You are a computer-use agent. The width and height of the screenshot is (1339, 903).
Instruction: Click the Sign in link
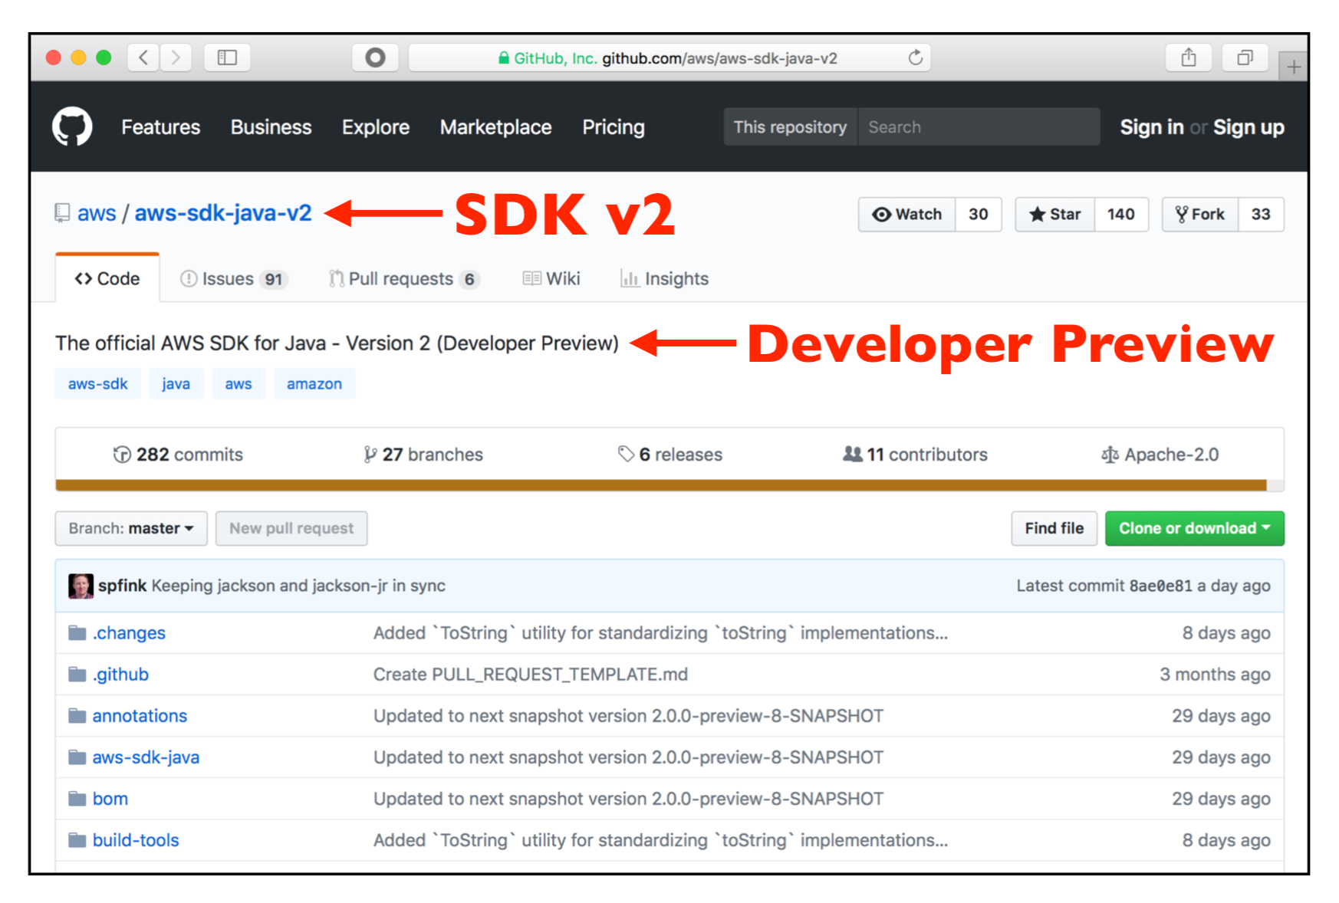tap(1151, 126)
